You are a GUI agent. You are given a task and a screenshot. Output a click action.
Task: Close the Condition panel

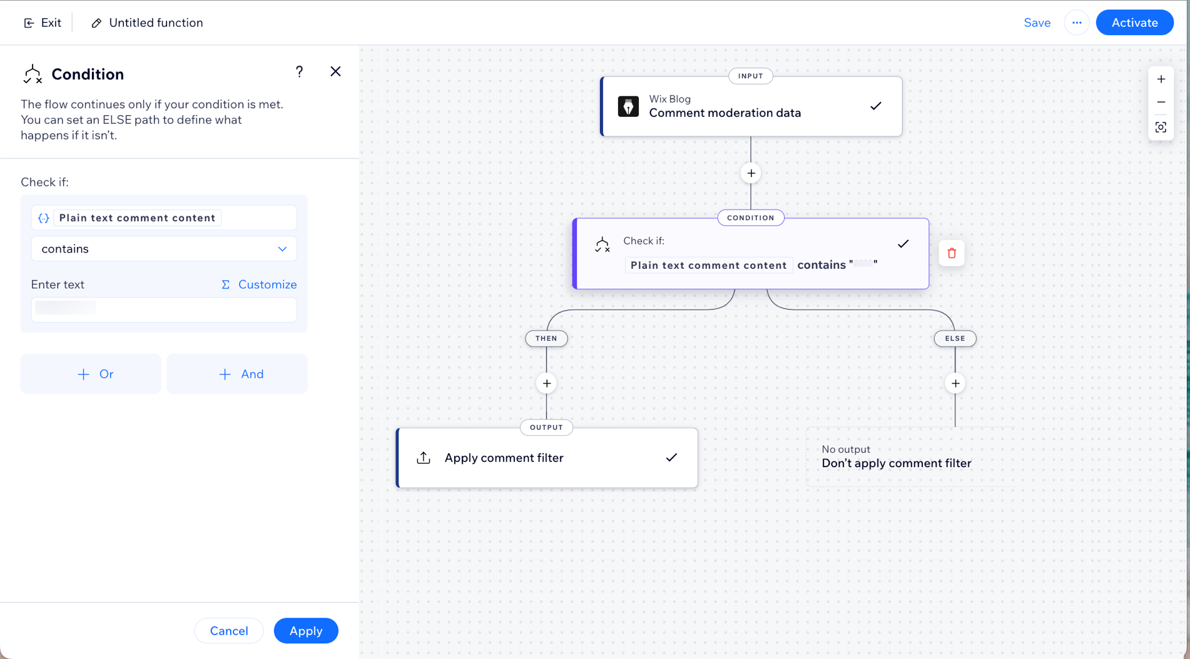[x=335, y=71]
